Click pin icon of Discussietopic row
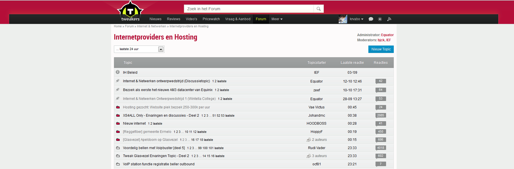 pos(118,81)
